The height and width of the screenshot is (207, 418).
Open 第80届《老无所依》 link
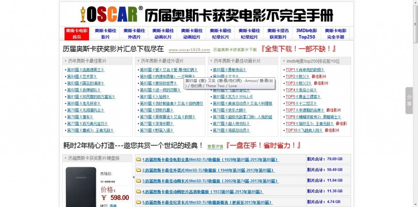click(x=84, y=103)
